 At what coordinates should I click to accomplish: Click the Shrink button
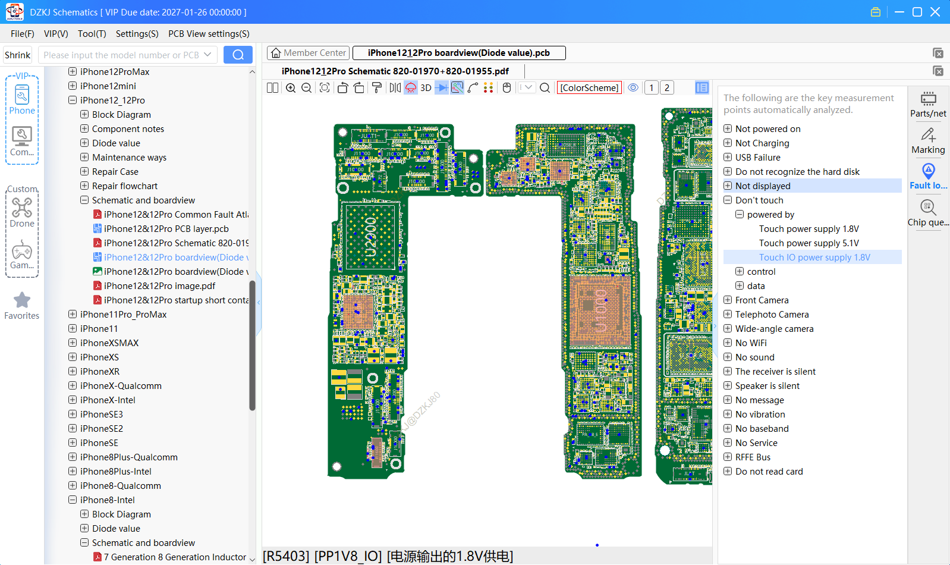click(17, 55)
